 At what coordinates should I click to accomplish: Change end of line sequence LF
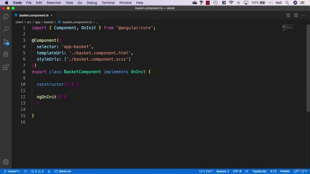point(247,171)
